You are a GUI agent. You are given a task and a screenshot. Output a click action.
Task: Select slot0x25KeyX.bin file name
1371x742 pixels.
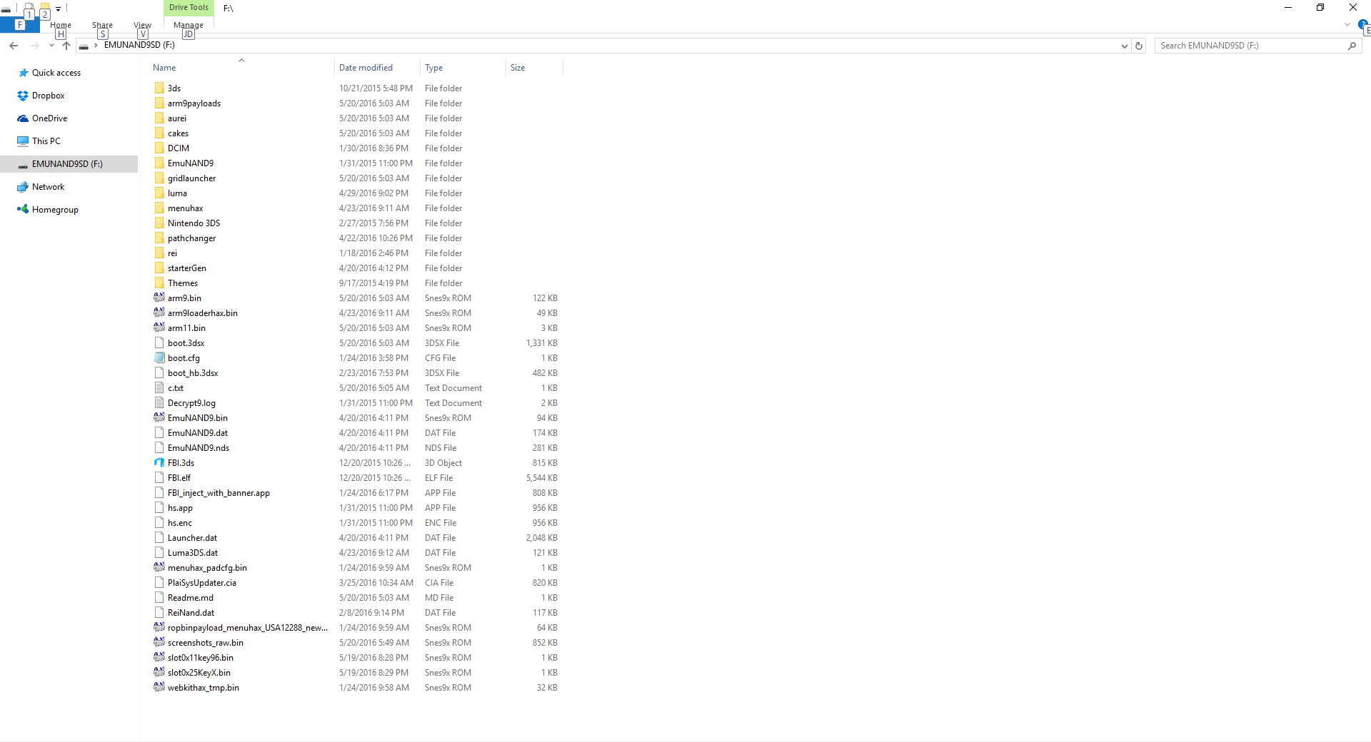pos(199,673)
